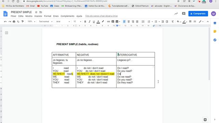
Task: Align text right
Action: 133,22
